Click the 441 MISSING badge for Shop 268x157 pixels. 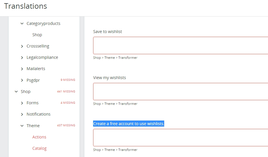coord(66,92)
